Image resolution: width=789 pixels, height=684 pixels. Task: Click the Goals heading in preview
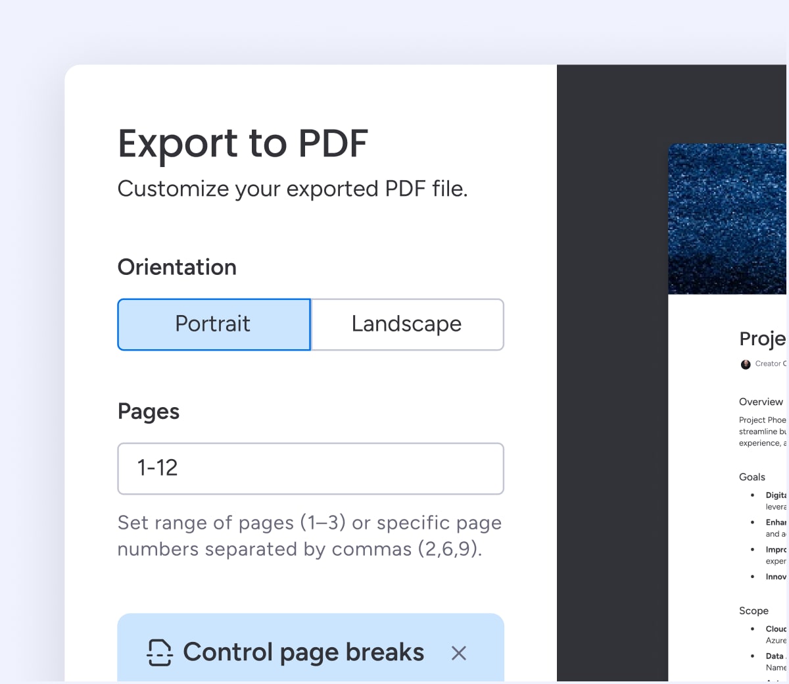[x=752, y=477]
